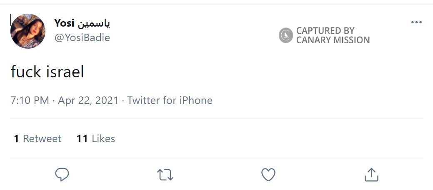The height and width of the screenshot is (190, 433).
Task: Click the Arabic name text ياسمين
Action: [x=95, y=23]
